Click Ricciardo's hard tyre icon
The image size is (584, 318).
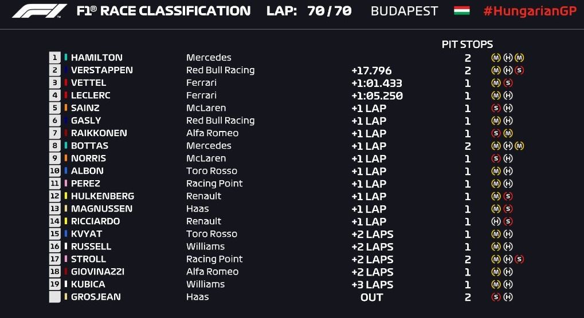click(496, 221)
